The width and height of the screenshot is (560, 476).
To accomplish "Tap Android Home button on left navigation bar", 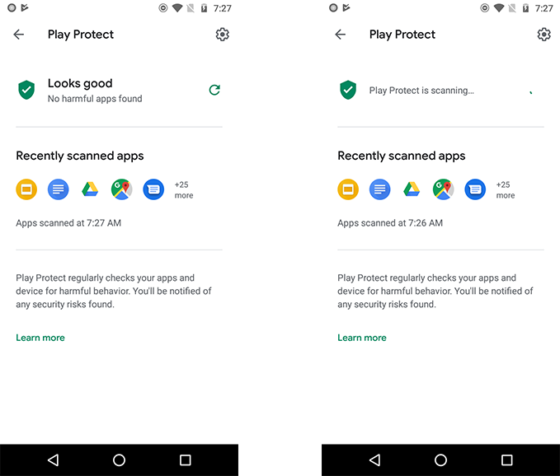I will (120, 460).
